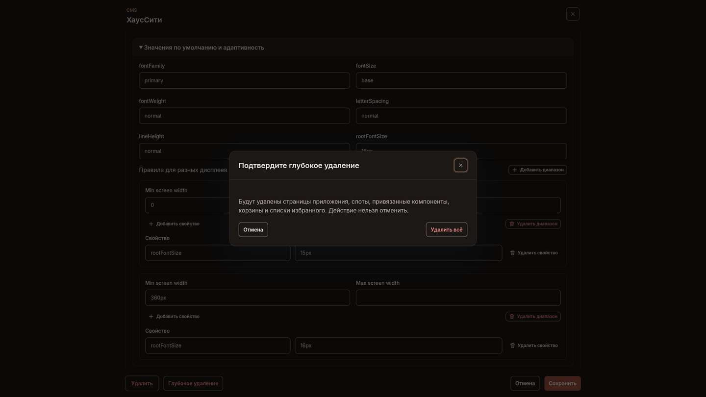
Task: Click the Глубокое удаление footer button
Action: pyautogui.click(x=193, y=383)
